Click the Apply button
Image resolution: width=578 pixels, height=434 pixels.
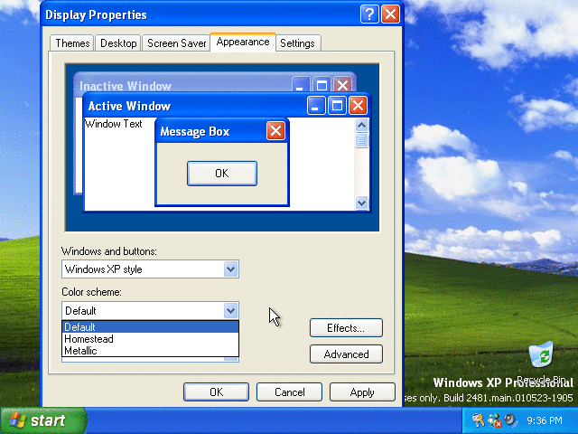pos(362,392)
